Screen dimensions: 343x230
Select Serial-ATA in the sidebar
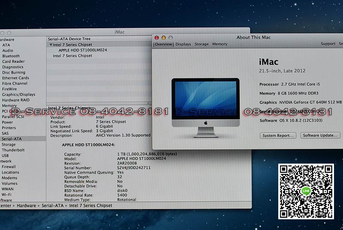12,139
